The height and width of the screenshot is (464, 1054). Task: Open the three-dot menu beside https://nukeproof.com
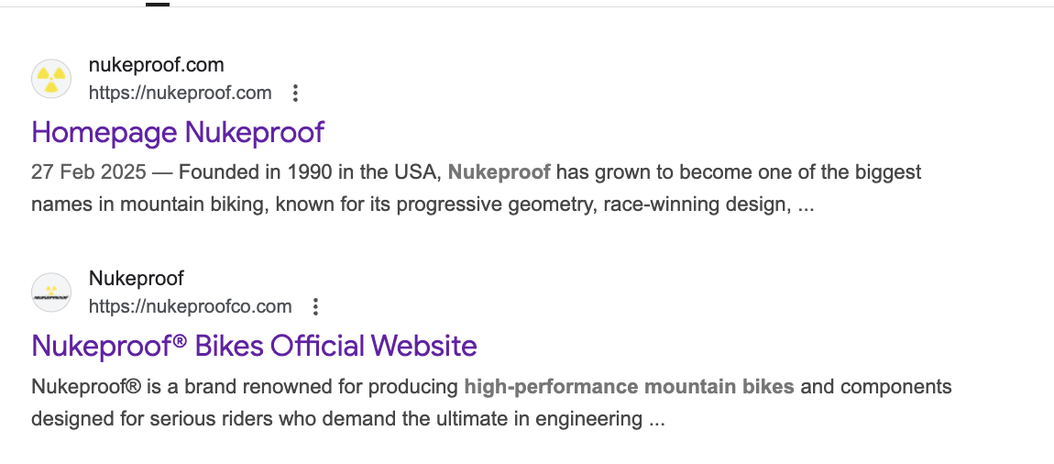[x=295, y=93]
